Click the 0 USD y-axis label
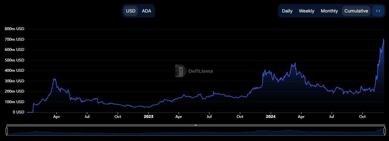This screenshot has height=141, width=389. [x=19, y=112]
